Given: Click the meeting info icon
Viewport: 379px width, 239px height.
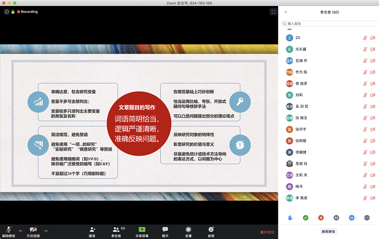Looking at the screenshot, I should [x=6, y=11].
